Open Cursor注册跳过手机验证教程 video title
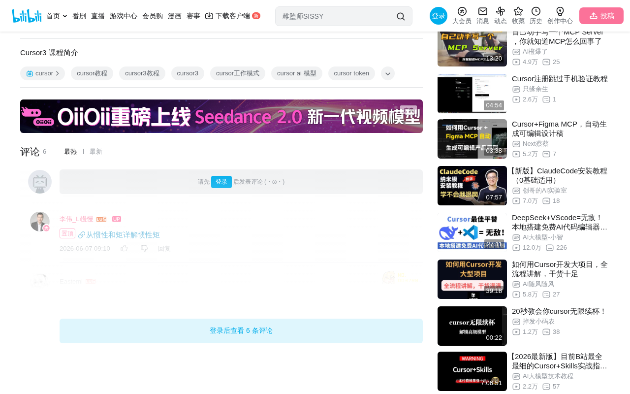The height and width of the screenshot is (394, 630). pyautogui.click(x=560, y=79)
